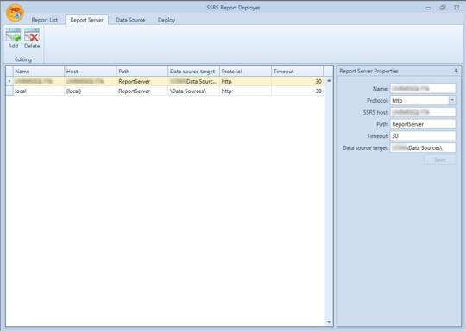
Task: Click the Timeout field showing 30
Action: click(x=423, y=136)
